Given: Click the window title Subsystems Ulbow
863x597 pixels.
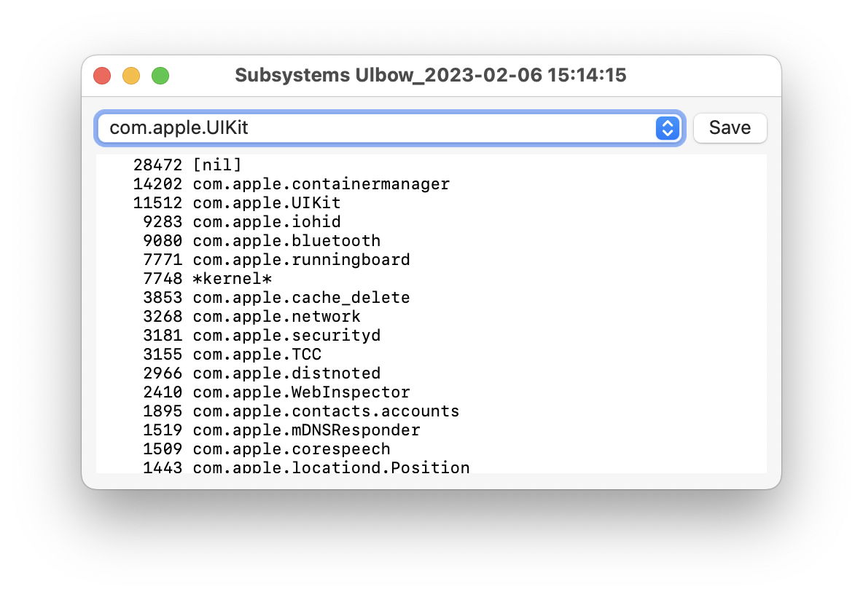Looking at the screenshot, I should [x=430, y=76].
